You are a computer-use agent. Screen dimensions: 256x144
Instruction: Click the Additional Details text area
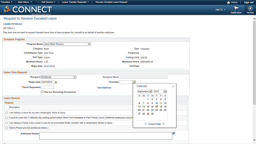106,136
